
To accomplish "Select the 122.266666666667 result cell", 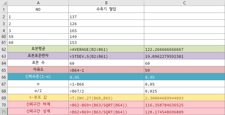I will (185, 49).
